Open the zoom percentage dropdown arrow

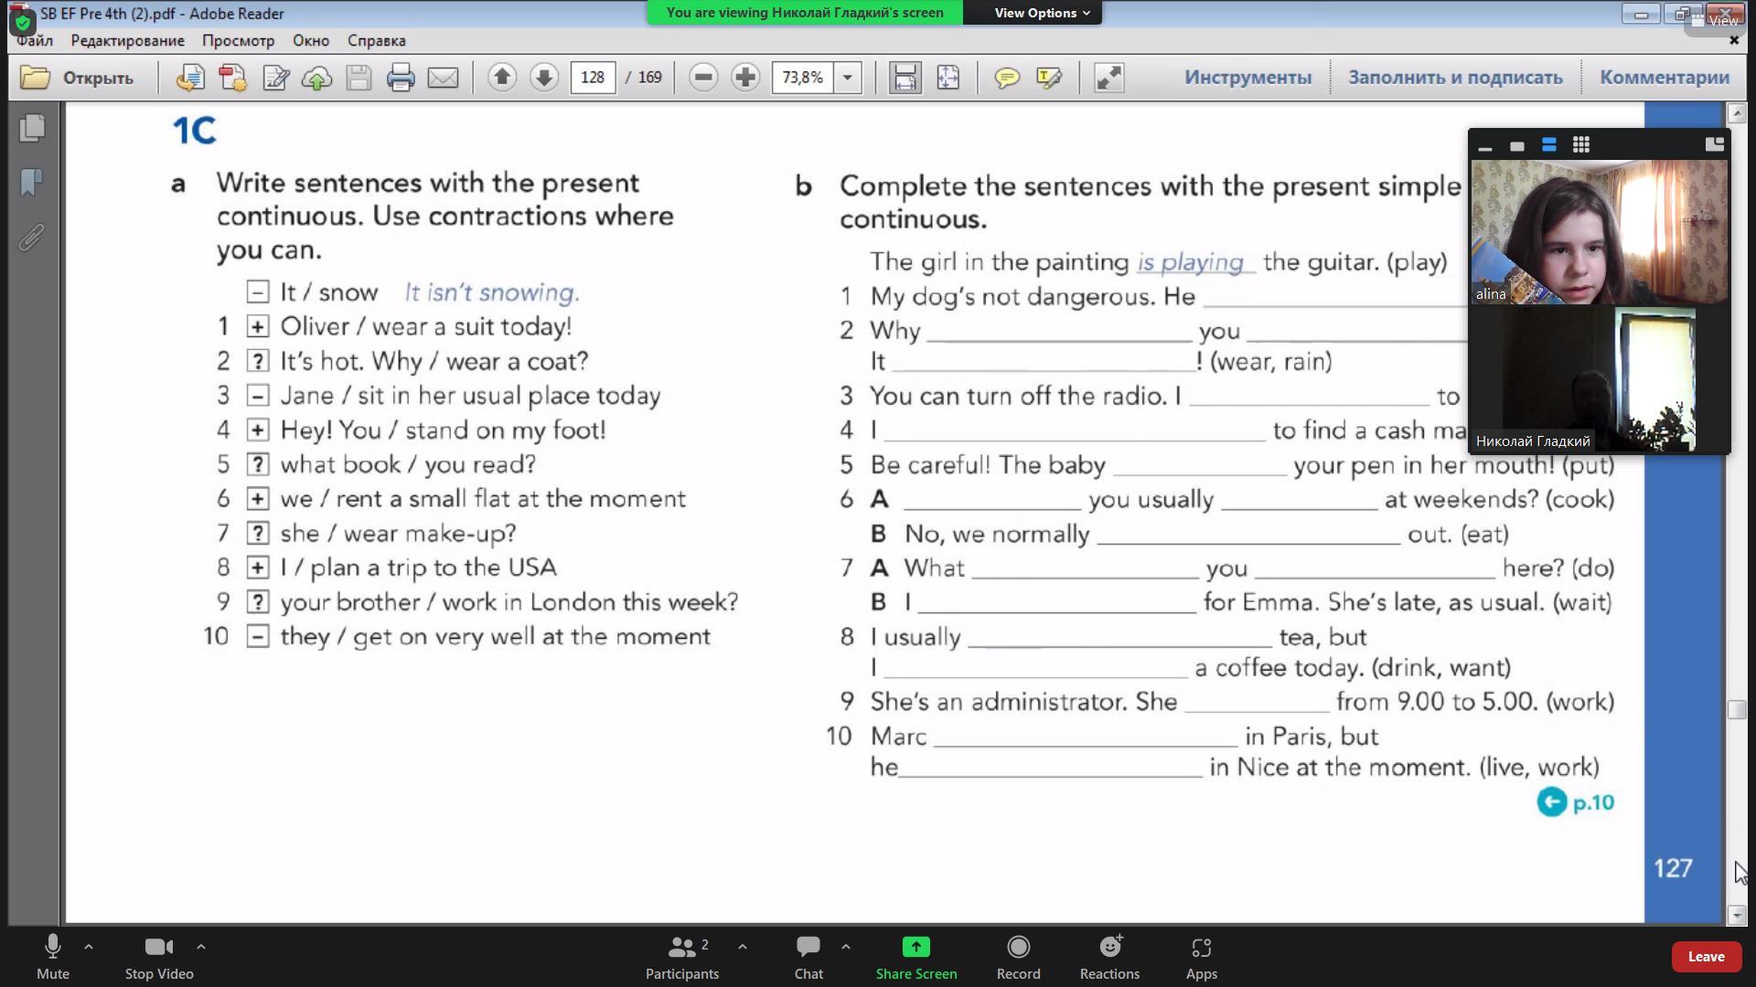pos(848,78)
